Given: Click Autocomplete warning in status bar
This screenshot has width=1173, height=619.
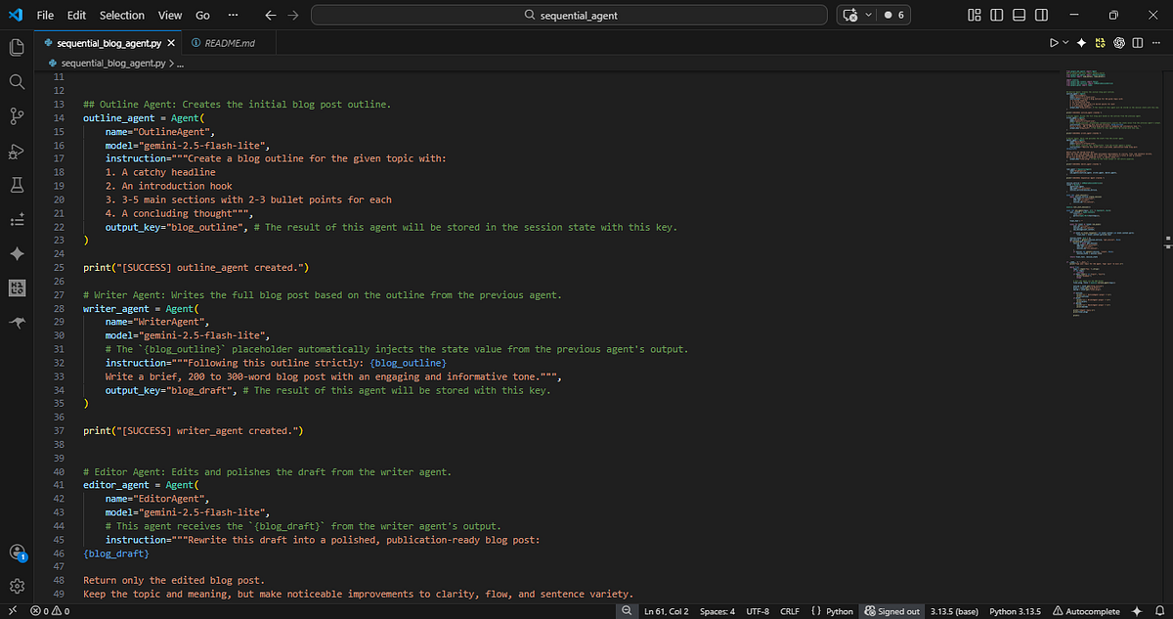Looking at the screenshot, I should [1086, 611].
